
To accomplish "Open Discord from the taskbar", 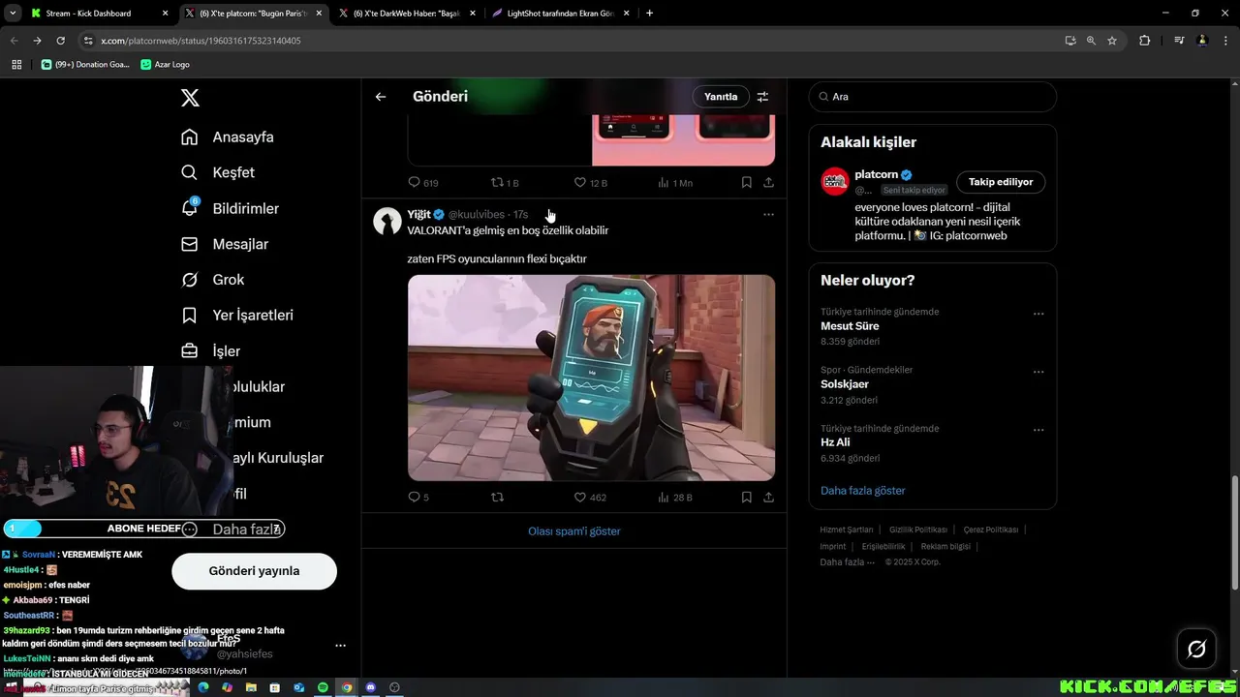I will point(370,687).
